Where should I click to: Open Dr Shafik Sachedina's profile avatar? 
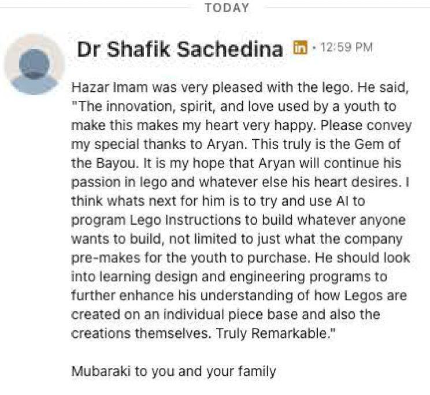pos(34,64)
